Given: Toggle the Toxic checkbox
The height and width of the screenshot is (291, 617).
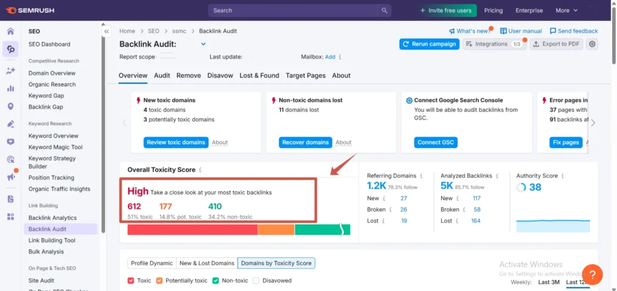Looking at the screenshot, I should tap(131, 280).
